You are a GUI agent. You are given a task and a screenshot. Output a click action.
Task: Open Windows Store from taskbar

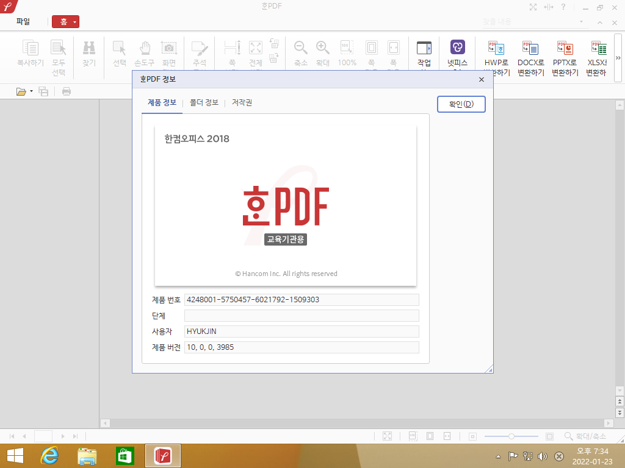125,456
